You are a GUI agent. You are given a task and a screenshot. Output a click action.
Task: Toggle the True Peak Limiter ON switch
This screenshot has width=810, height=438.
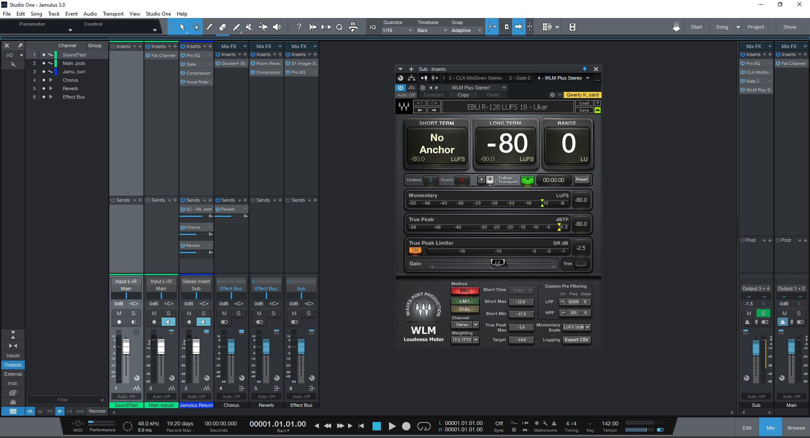click(415, 250)
